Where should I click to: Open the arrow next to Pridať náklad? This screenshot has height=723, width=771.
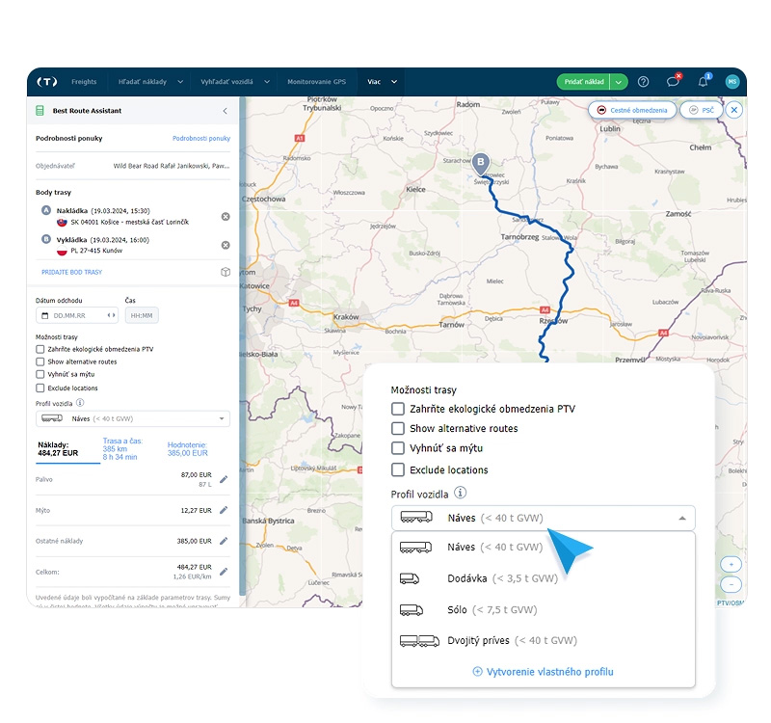[619, 82]
